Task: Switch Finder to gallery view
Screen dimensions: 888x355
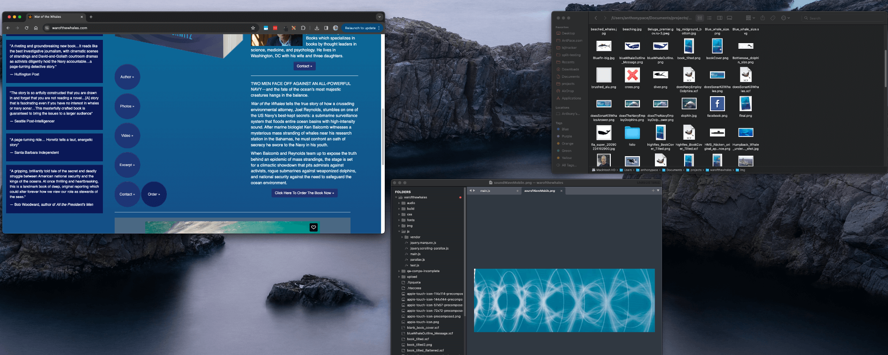Action: coord(730,18)
